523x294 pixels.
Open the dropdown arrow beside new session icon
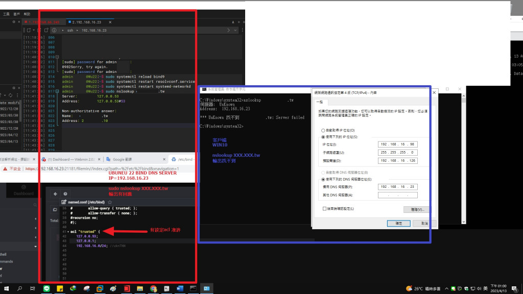tap(34, 30)
